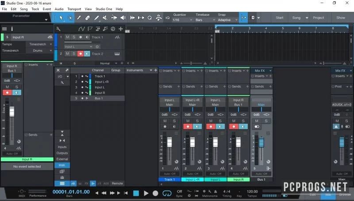
Task: Open the Input L dropdown on Track 1
Action: pos(78,47)
